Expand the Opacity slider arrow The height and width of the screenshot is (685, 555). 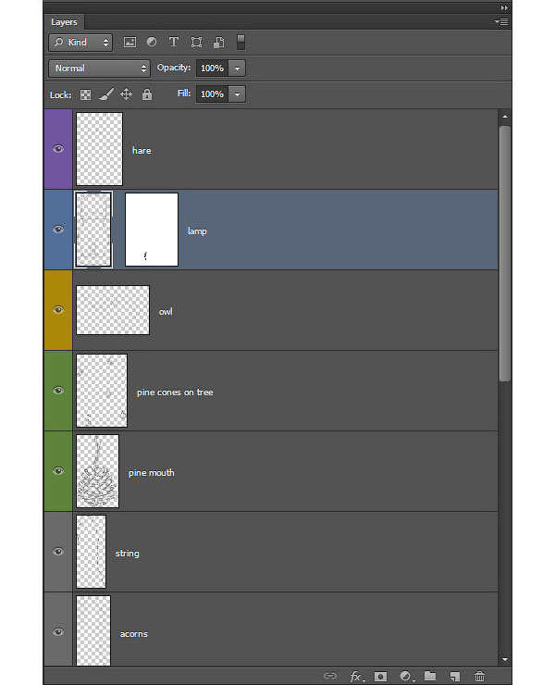click(237, 68)
